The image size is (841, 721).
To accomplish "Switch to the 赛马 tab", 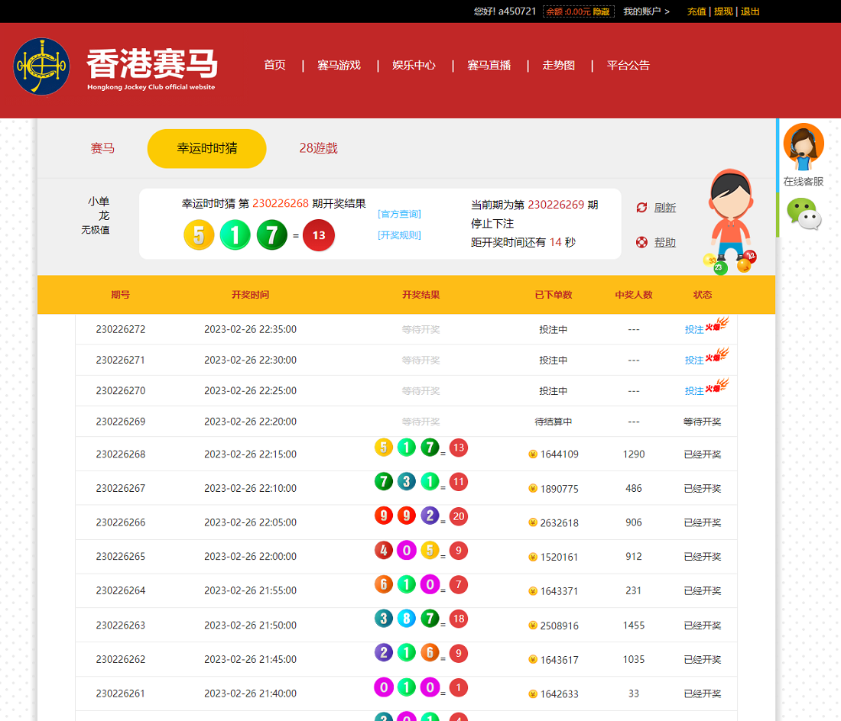I will click(102, 148).
